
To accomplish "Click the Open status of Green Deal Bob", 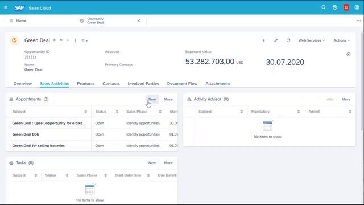I will [100, 134].
